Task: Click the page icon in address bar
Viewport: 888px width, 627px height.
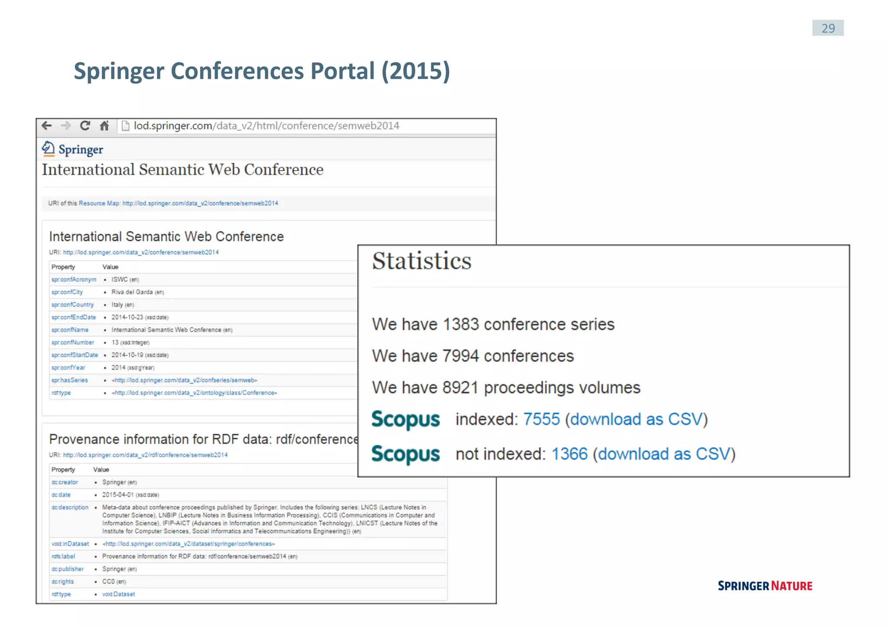Action: click(x=125, y=126)
